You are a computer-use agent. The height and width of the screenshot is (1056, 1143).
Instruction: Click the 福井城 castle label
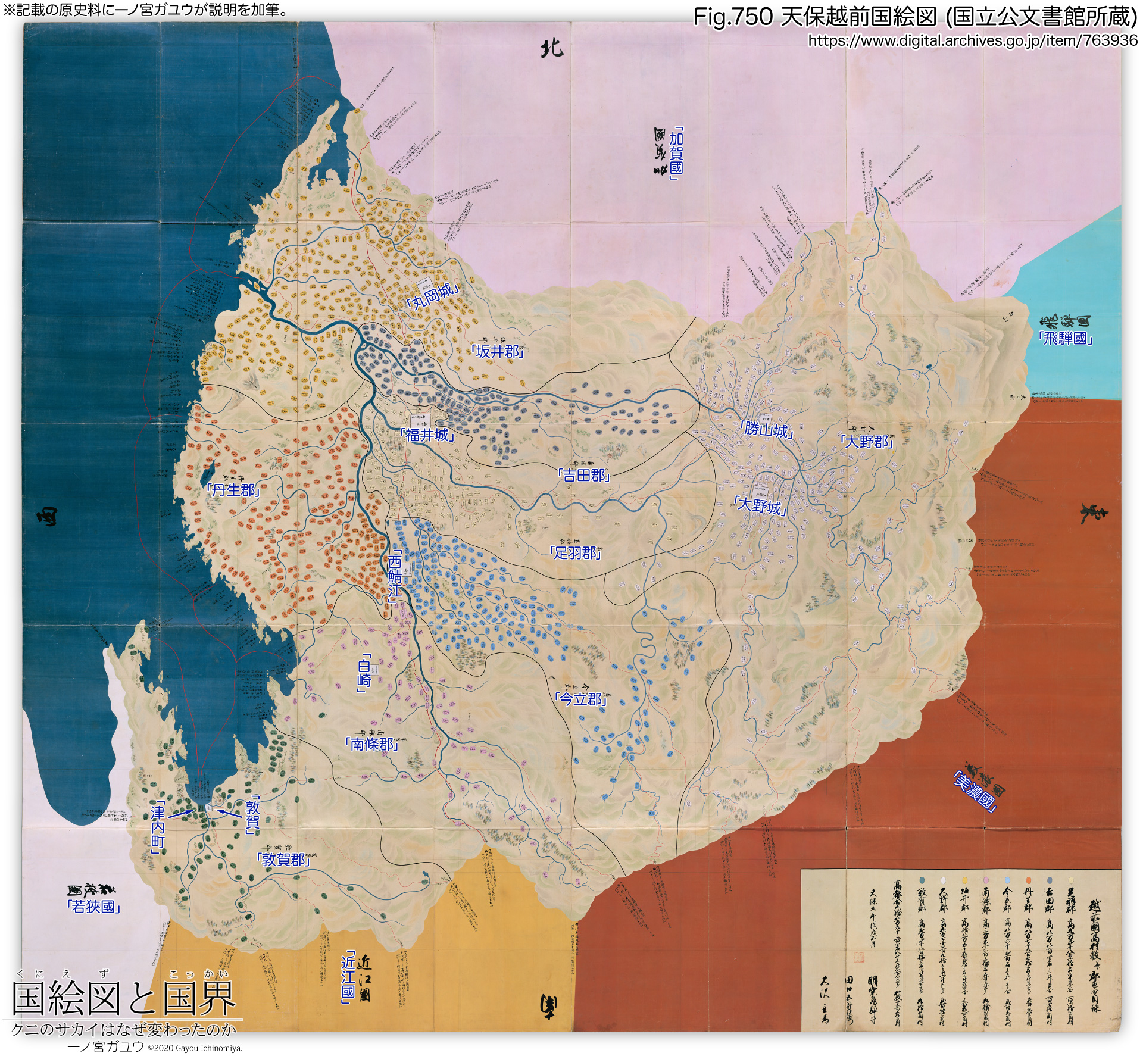[427, 435]
